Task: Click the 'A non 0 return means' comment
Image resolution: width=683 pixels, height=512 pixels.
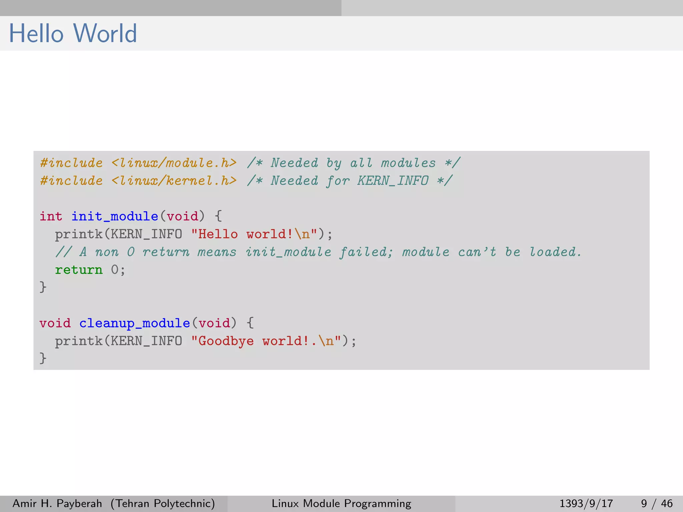Action: [x=318, y=252]
